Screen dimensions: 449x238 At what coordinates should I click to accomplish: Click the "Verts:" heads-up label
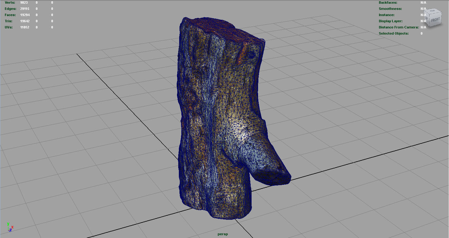coord(10,2)
